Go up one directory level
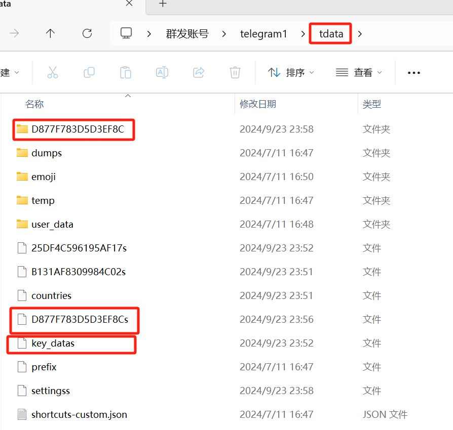Image resolution: width=453 pixels, height=430 pixels. click(50, 33)
